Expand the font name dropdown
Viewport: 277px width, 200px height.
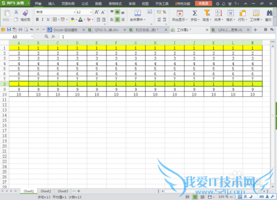click(74, 12)
